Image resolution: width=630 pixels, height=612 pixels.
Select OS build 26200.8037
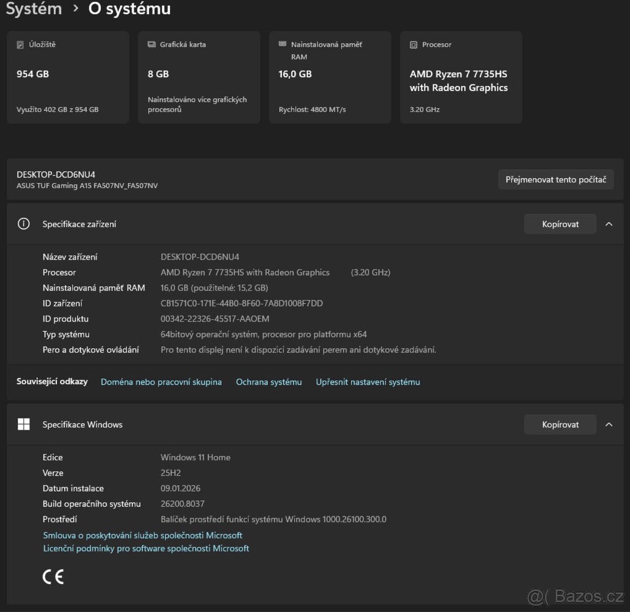pyautogui.click(x=183, y=504)
